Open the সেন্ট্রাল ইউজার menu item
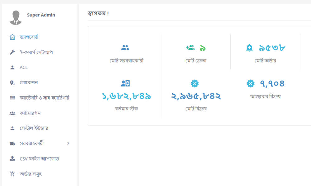This screenshot has height=186, width=311. tap(34, 128)
